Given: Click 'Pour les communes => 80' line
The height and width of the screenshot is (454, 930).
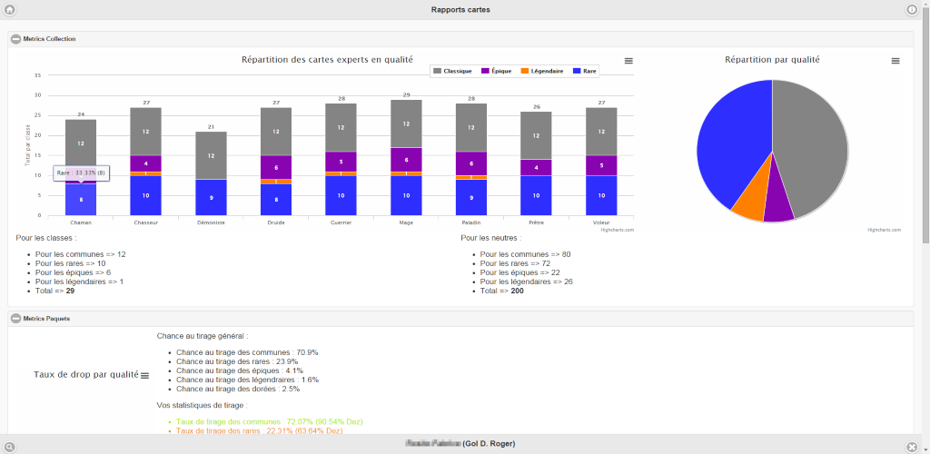Looking at the screenshot, I should point(526,254).
